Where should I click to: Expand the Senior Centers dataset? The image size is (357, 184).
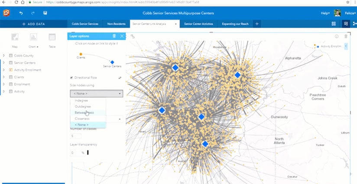[x=3, y=63]
